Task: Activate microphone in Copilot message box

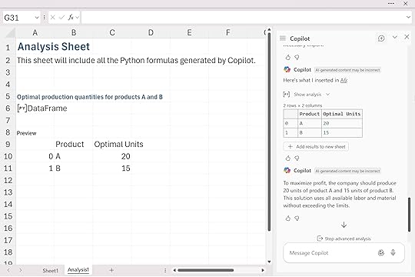Action: click(x=393, y=252)
